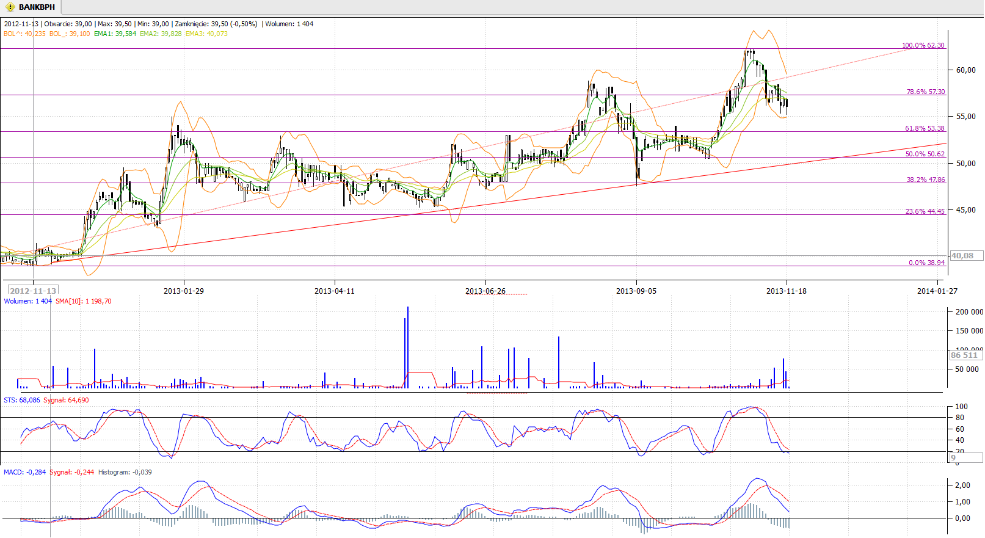Click the Fibonacci '0.0% 38.94' level label
This screenshot has width=985, height=538.
tap(927, 263)
